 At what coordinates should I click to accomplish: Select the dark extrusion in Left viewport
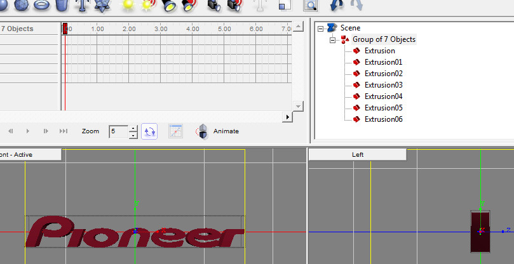pyautogui.click(x=480, y=232)
